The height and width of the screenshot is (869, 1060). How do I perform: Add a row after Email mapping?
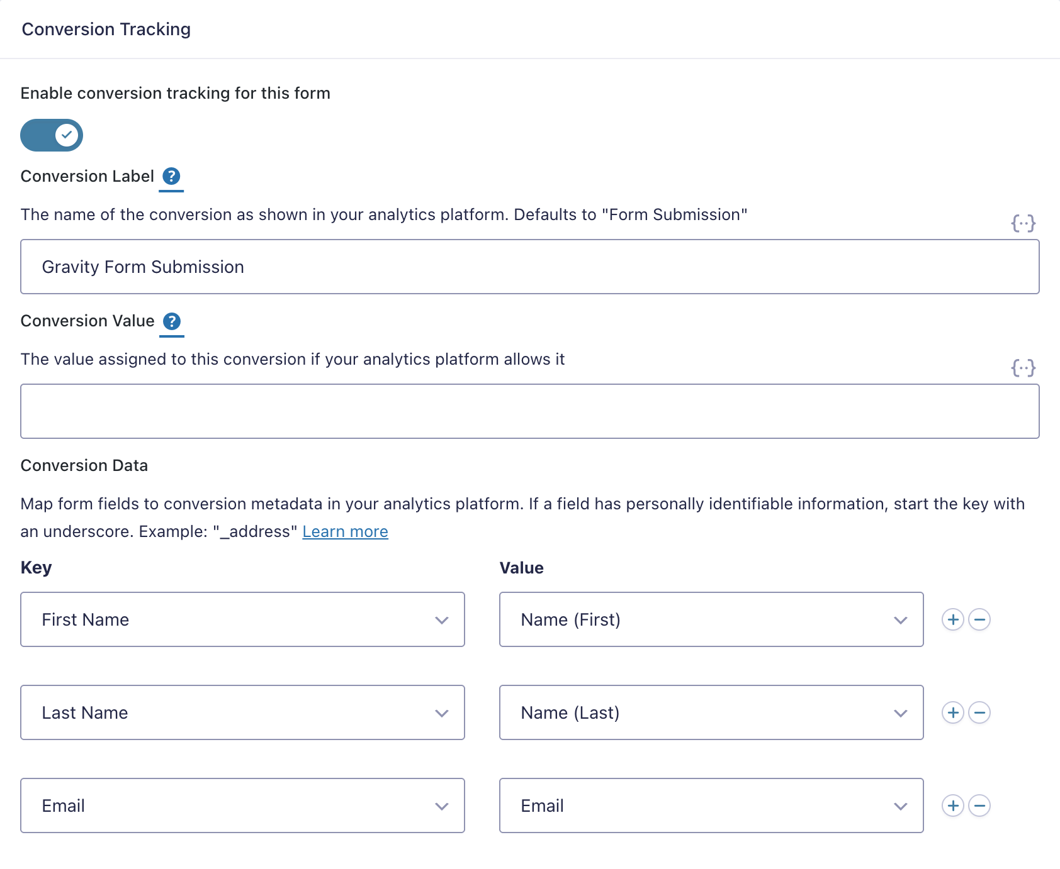(953, 805)
